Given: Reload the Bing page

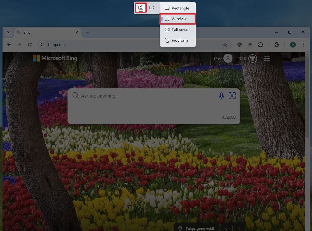Looking at the screenshot, I should pos(30,44).
